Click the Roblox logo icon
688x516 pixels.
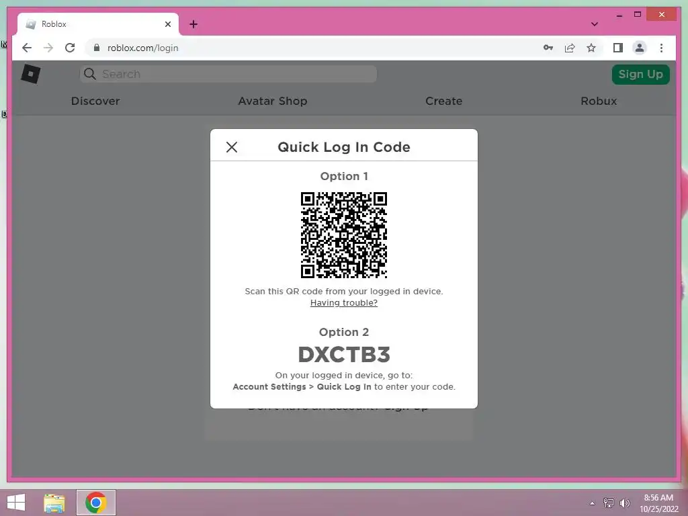point(31,74)
